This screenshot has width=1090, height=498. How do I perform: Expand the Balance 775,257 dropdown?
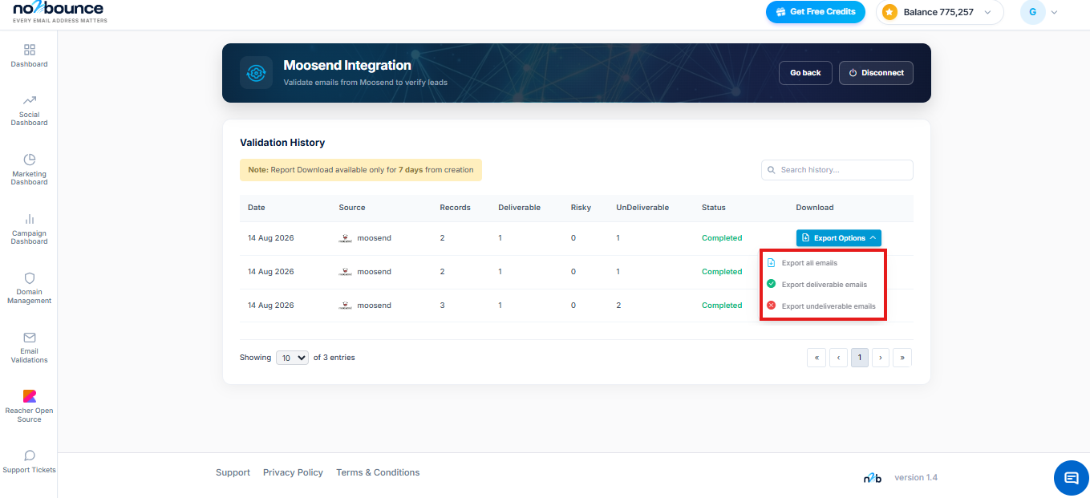pyautogui.click(x=939, y=12)
